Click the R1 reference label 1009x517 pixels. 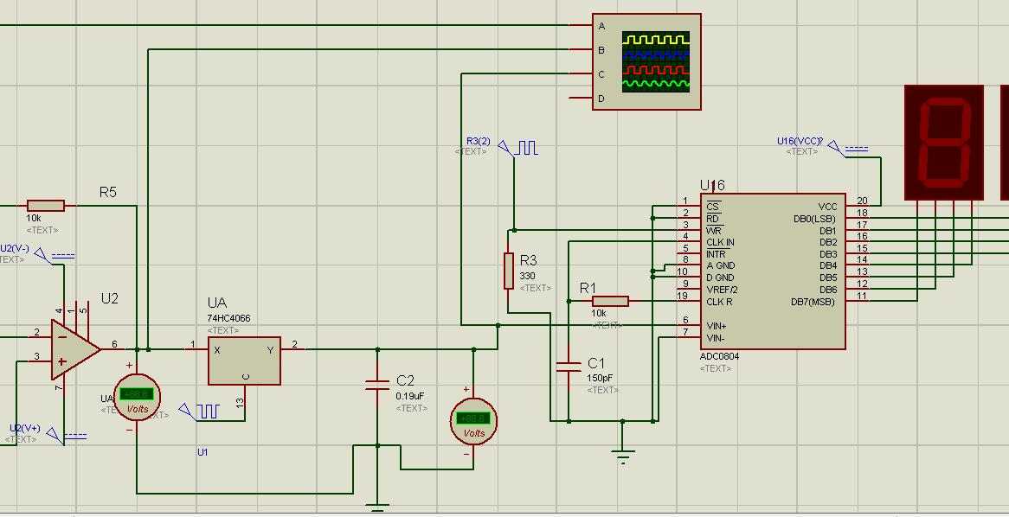pos(588,288)
